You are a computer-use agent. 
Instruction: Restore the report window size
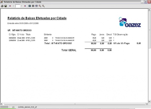pos(146,2)
